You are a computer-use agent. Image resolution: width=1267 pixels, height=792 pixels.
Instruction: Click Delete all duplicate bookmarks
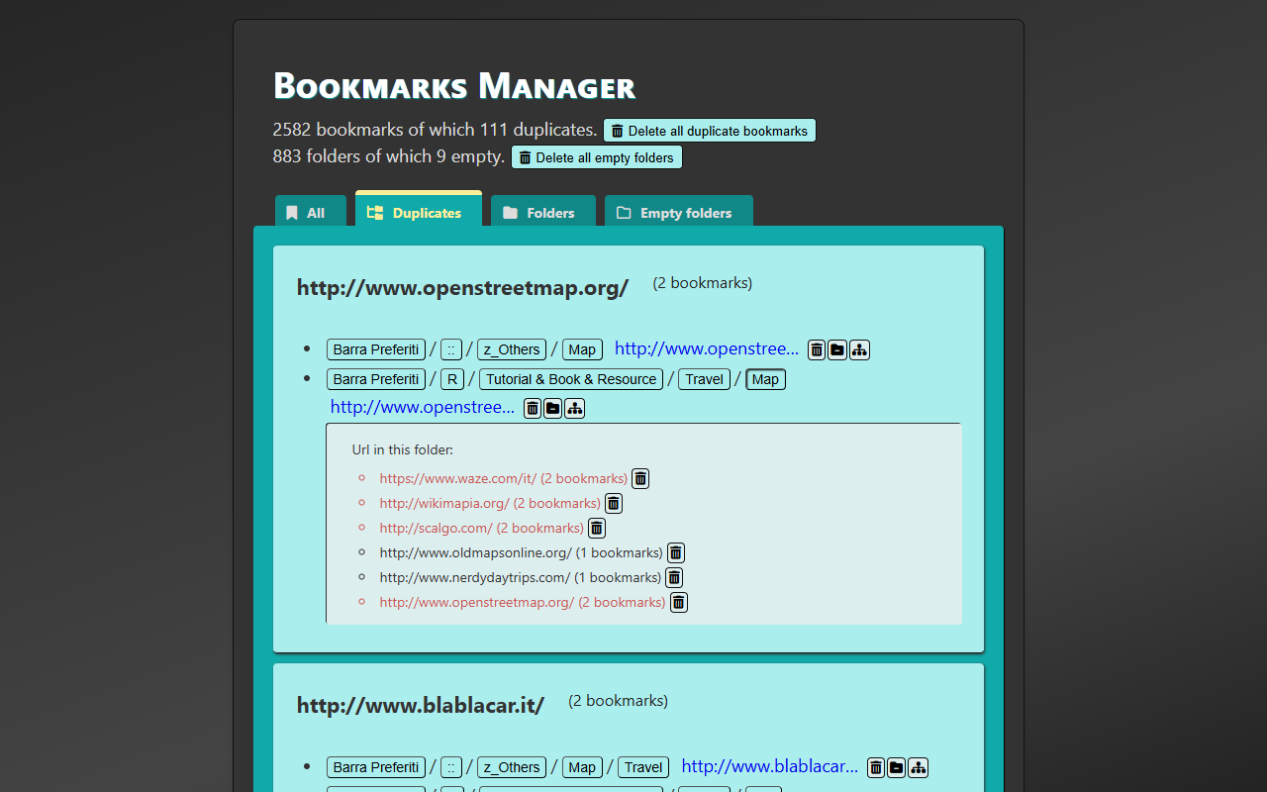pyautogui.click(x=710, y=131)
